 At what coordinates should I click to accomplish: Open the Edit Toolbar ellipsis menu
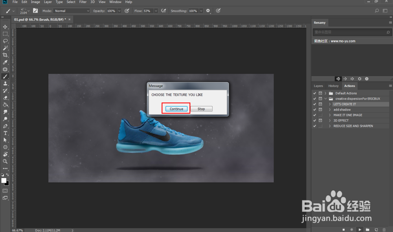tap(5, 169)
